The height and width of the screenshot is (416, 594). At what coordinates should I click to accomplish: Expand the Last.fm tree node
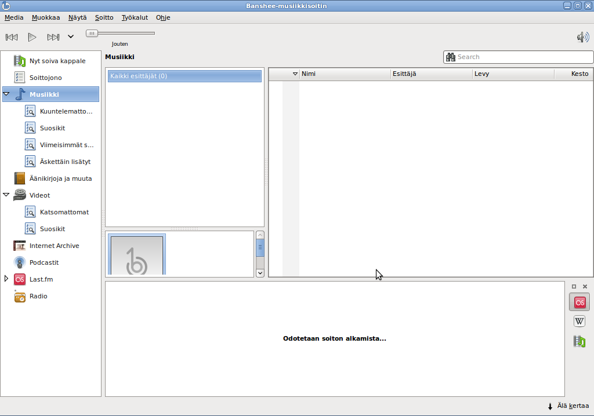[x=6, y=279]
